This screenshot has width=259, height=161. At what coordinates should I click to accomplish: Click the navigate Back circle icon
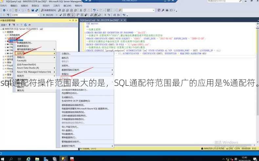[x=4, y=10]
